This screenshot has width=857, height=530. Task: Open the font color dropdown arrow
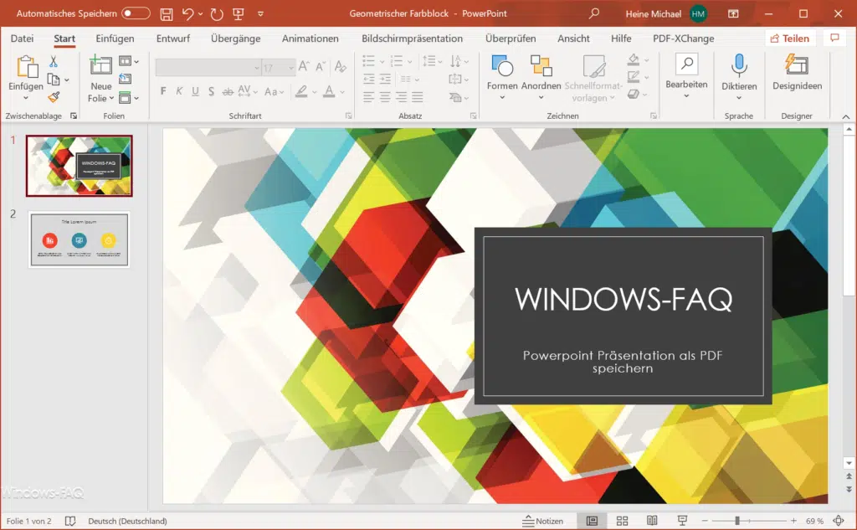341,91
